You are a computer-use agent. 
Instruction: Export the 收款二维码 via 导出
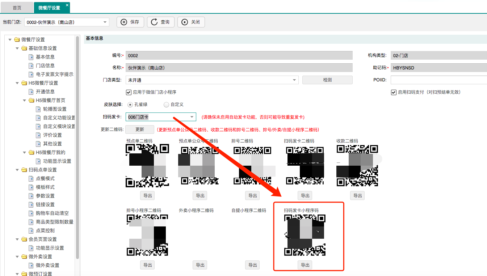tap(358, 196)
